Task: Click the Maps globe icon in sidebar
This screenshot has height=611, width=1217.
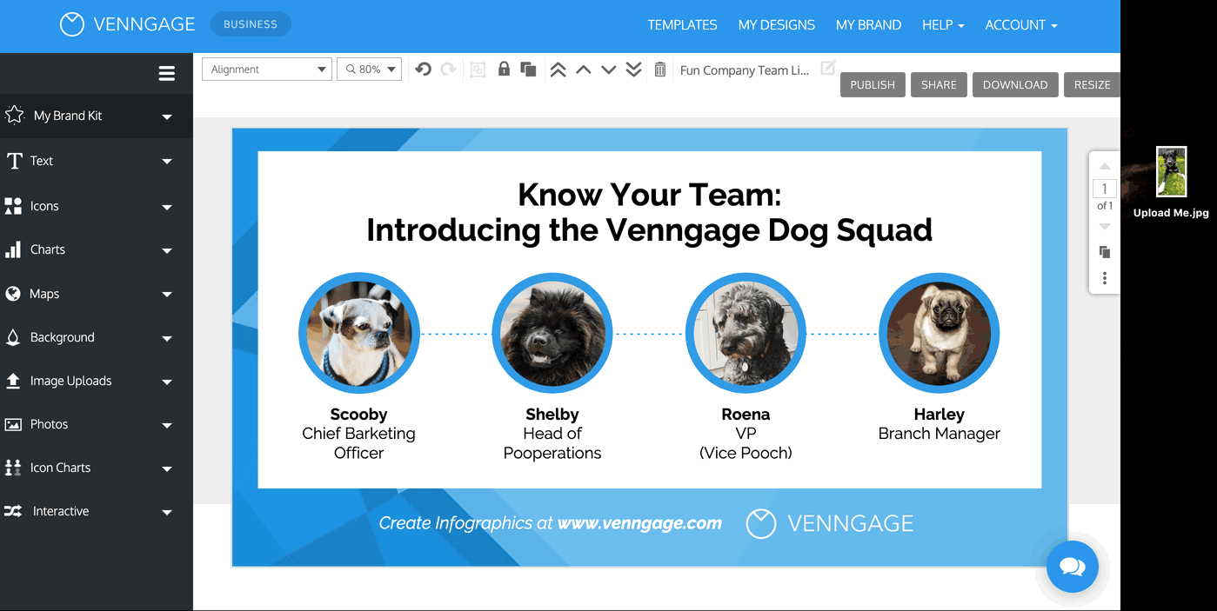Action: tap(13, 294)
